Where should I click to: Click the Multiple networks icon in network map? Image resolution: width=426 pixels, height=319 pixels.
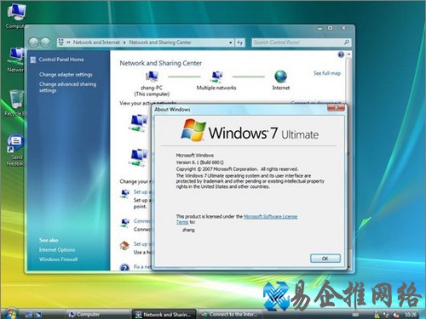(216, 77)
